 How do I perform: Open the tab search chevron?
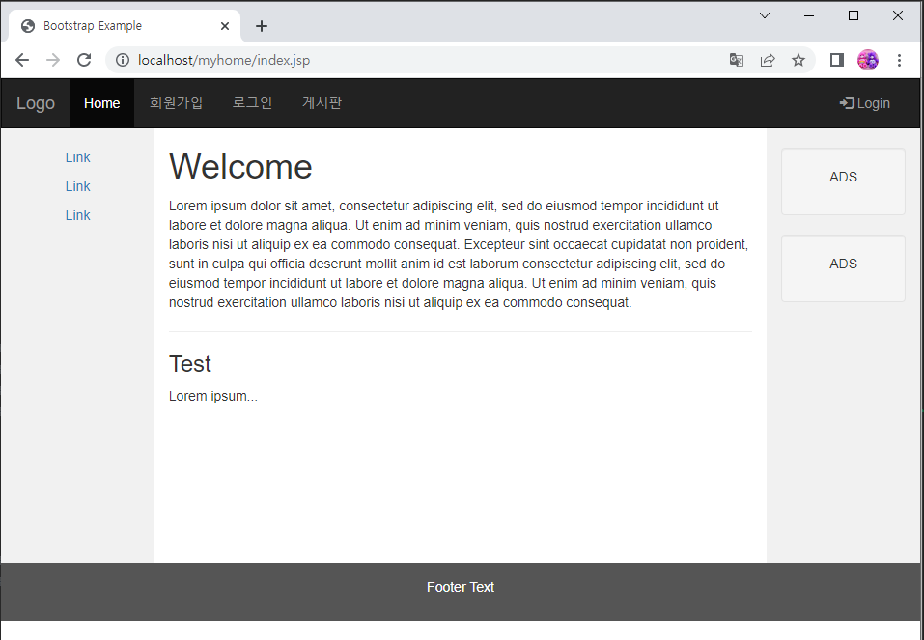(765, 15)
